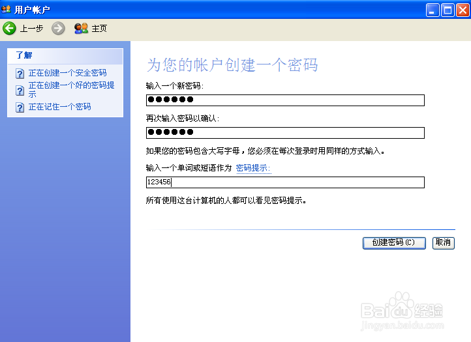Click the 用户帐户 window title text

coord(32,10)
